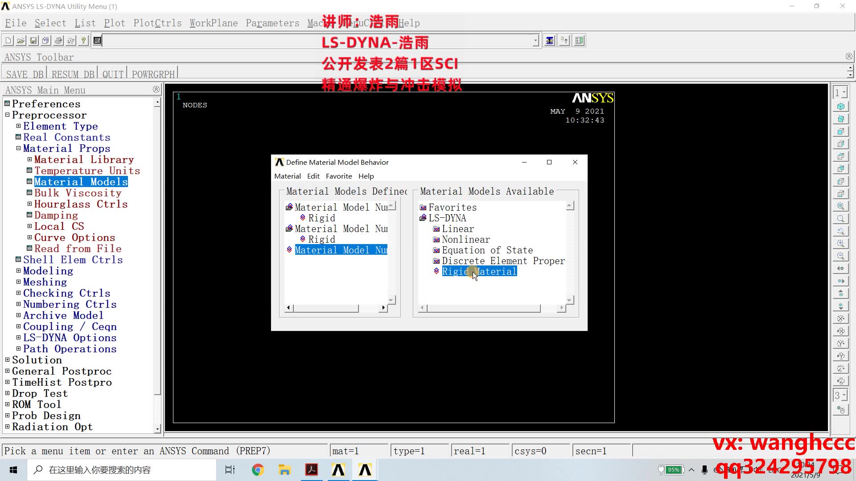Expand the Element Type tree node
The image size is (856, 481).
(x=19, y=126)
